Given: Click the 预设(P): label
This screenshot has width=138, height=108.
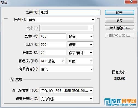Looking at the screenshot, I should [20, 19].
